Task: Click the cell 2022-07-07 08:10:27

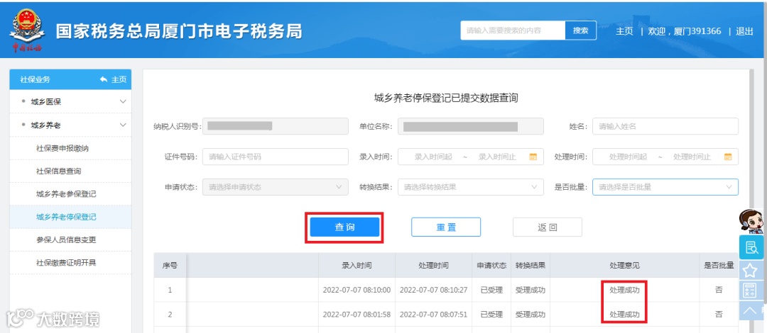Action: point(433,290)
